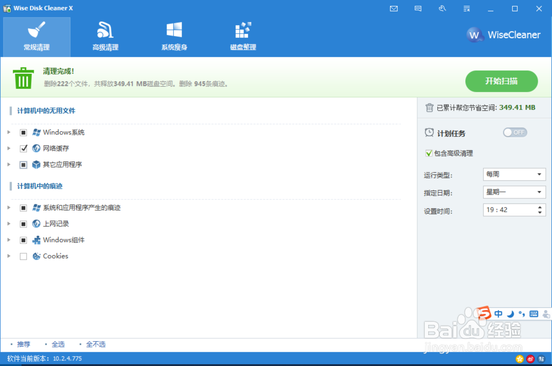Toggle the Windows组件 checkbox
Viewport: 552px width, 366px height.
tap(23, 240)
